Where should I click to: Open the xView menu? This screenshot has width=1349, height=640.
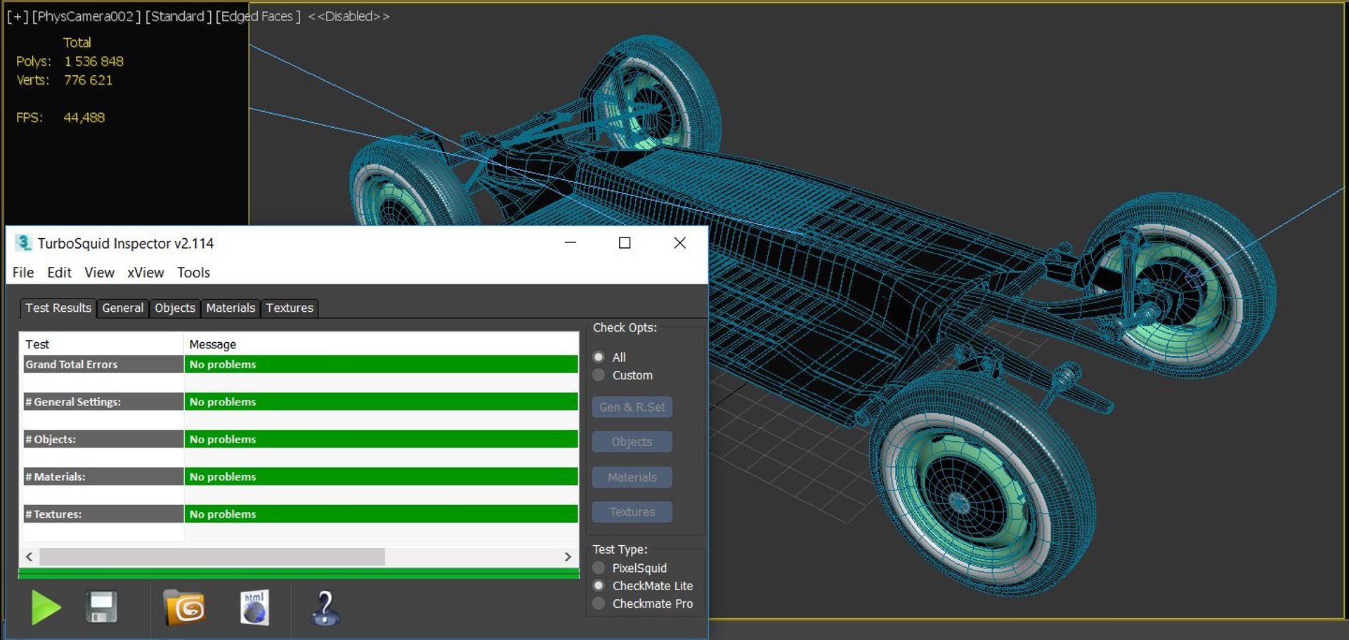click(145, 273)
